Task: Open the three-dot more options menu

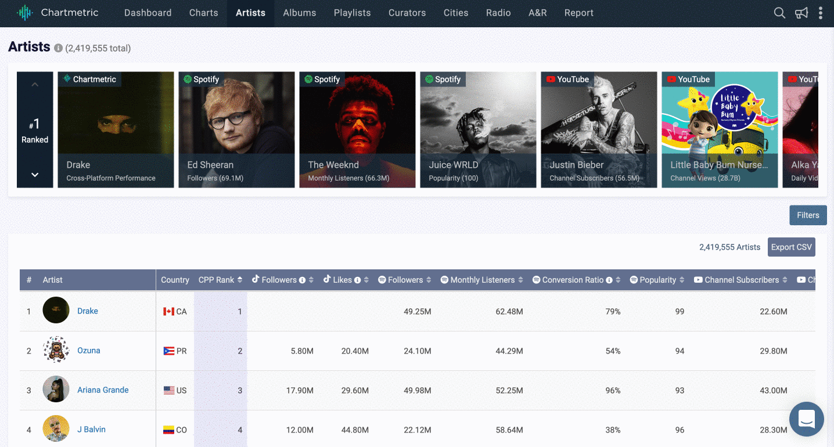Action: click(821, 13)
